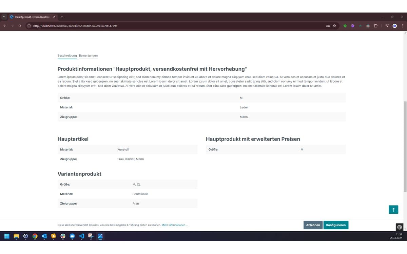Viewport: 407px width, 254px height.
Task: Open the site information icon beside the URL
Action: tap(29, 26)
